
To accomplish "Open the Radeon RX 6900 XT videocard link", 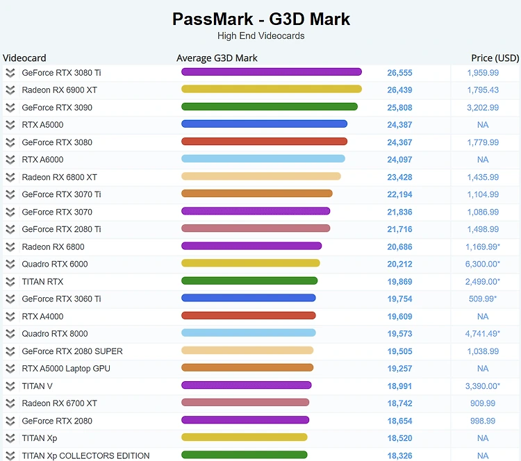I will (60, 90).
